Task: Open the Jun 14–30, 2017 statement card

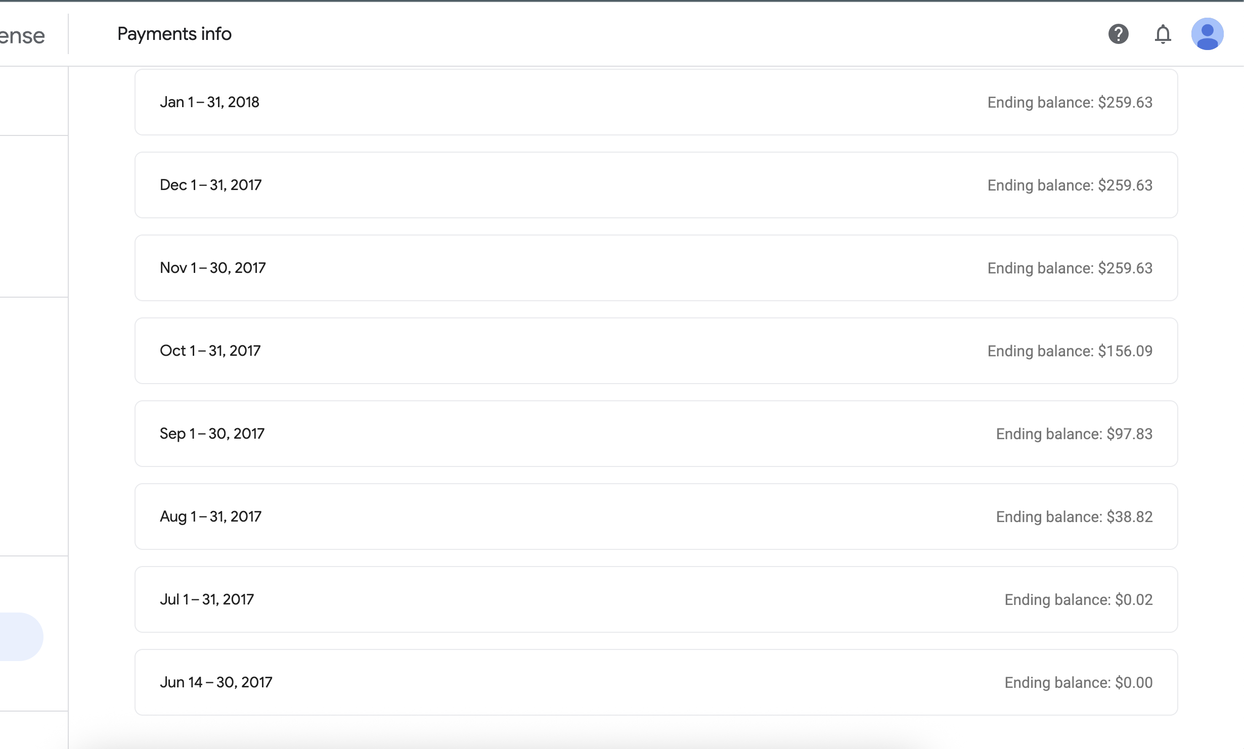Action: coord(656,682)
